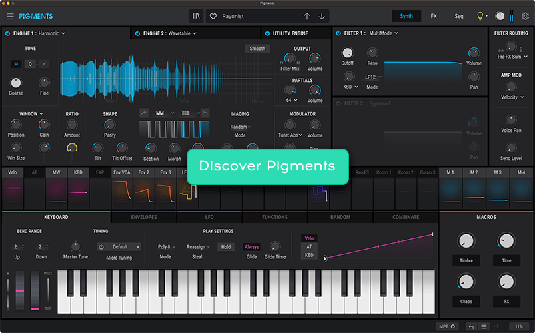Click the Smooth button on waveform
The width and height of the screenshot is (535, 333).
tap(257, 49)
